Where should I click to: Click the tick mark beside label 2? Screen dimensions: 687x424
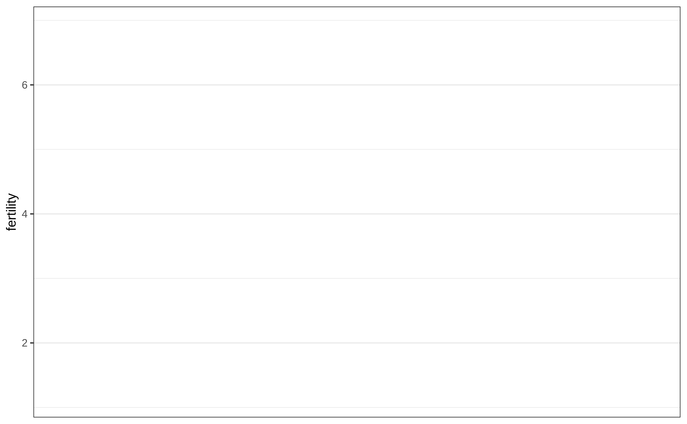point(32,343)
